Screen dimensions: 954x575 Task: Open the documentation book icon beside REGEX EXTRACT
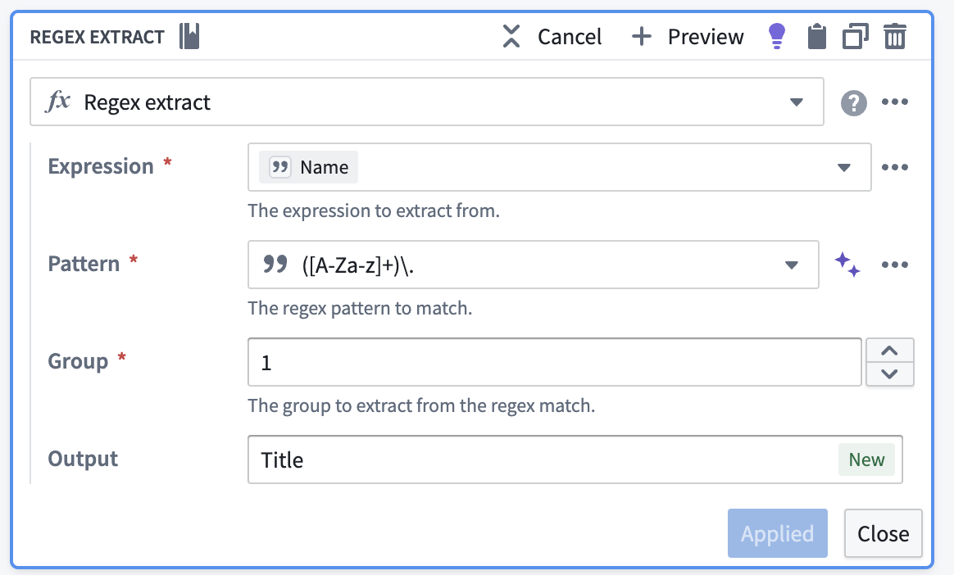189,37
